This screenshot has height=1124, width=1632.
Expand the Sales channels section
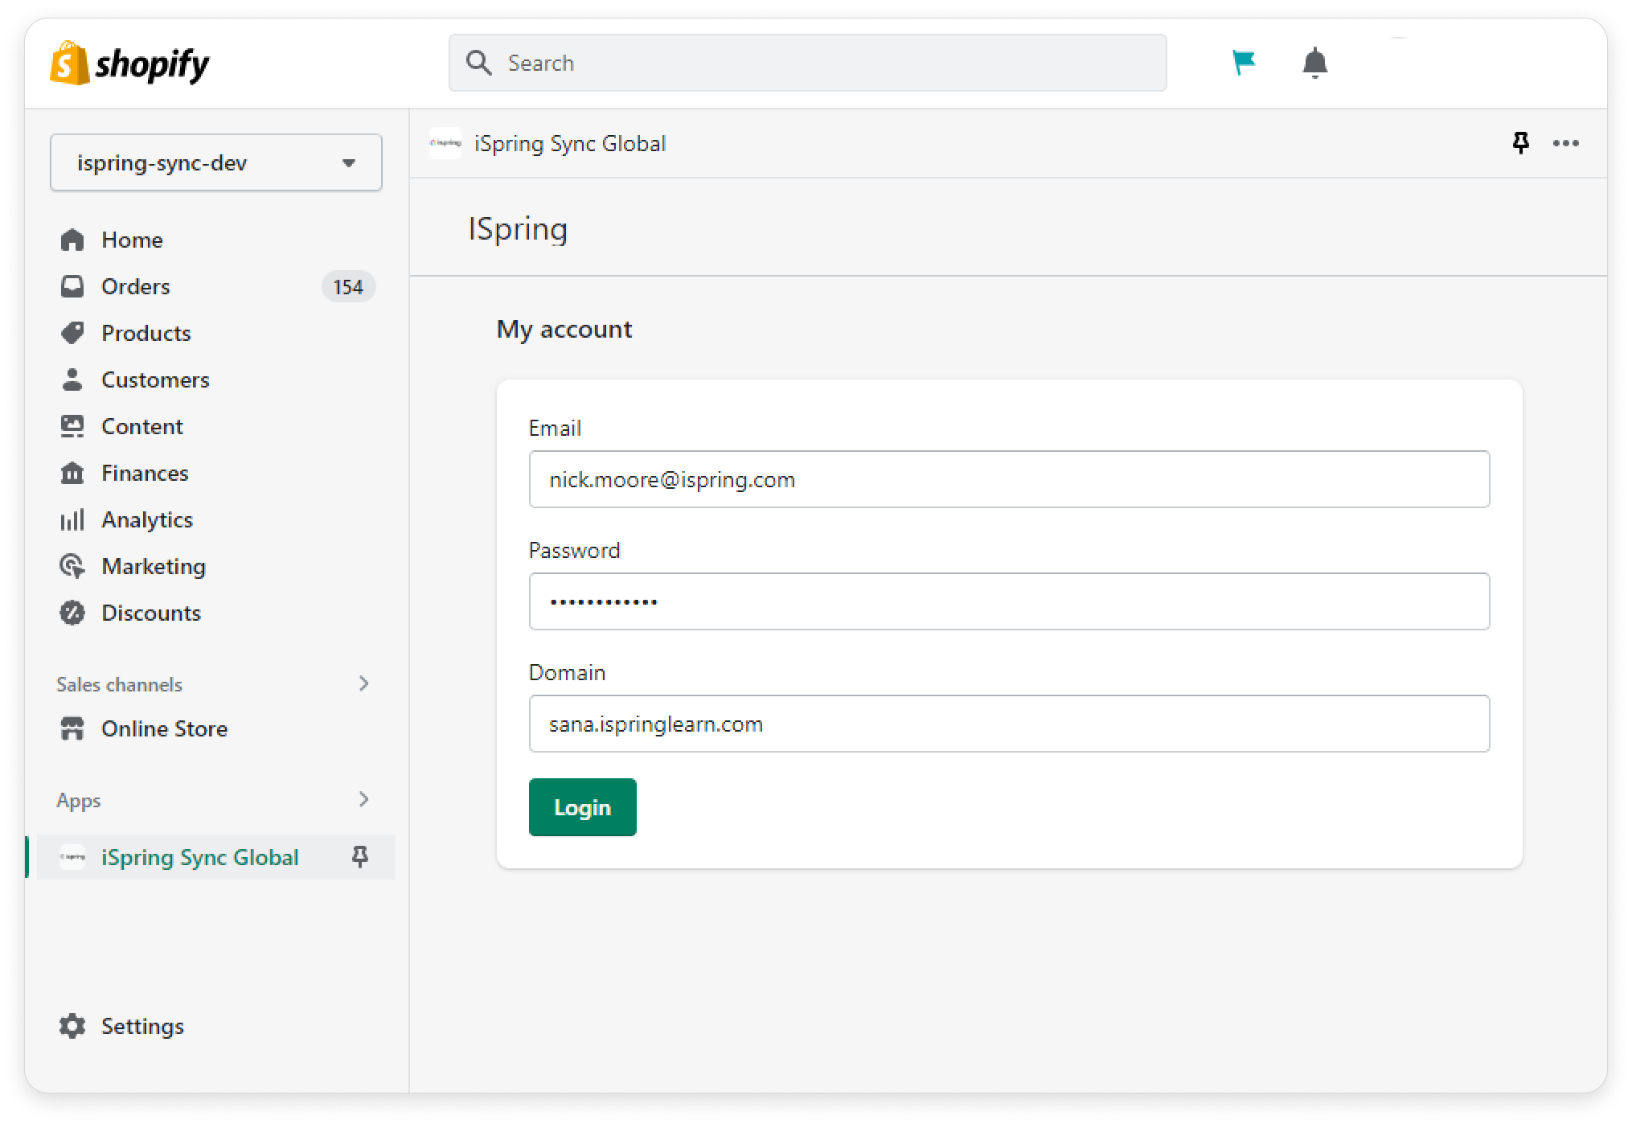(x=363, y=683)
